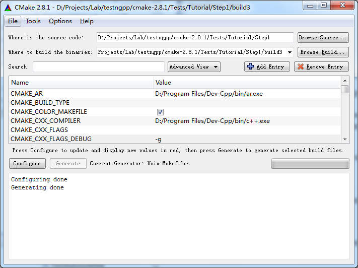This screenshot has width=358, height=268.
Task: Click the 'Current Generator: Unix Makefiles' label
Action: click(x=139, y=164)
